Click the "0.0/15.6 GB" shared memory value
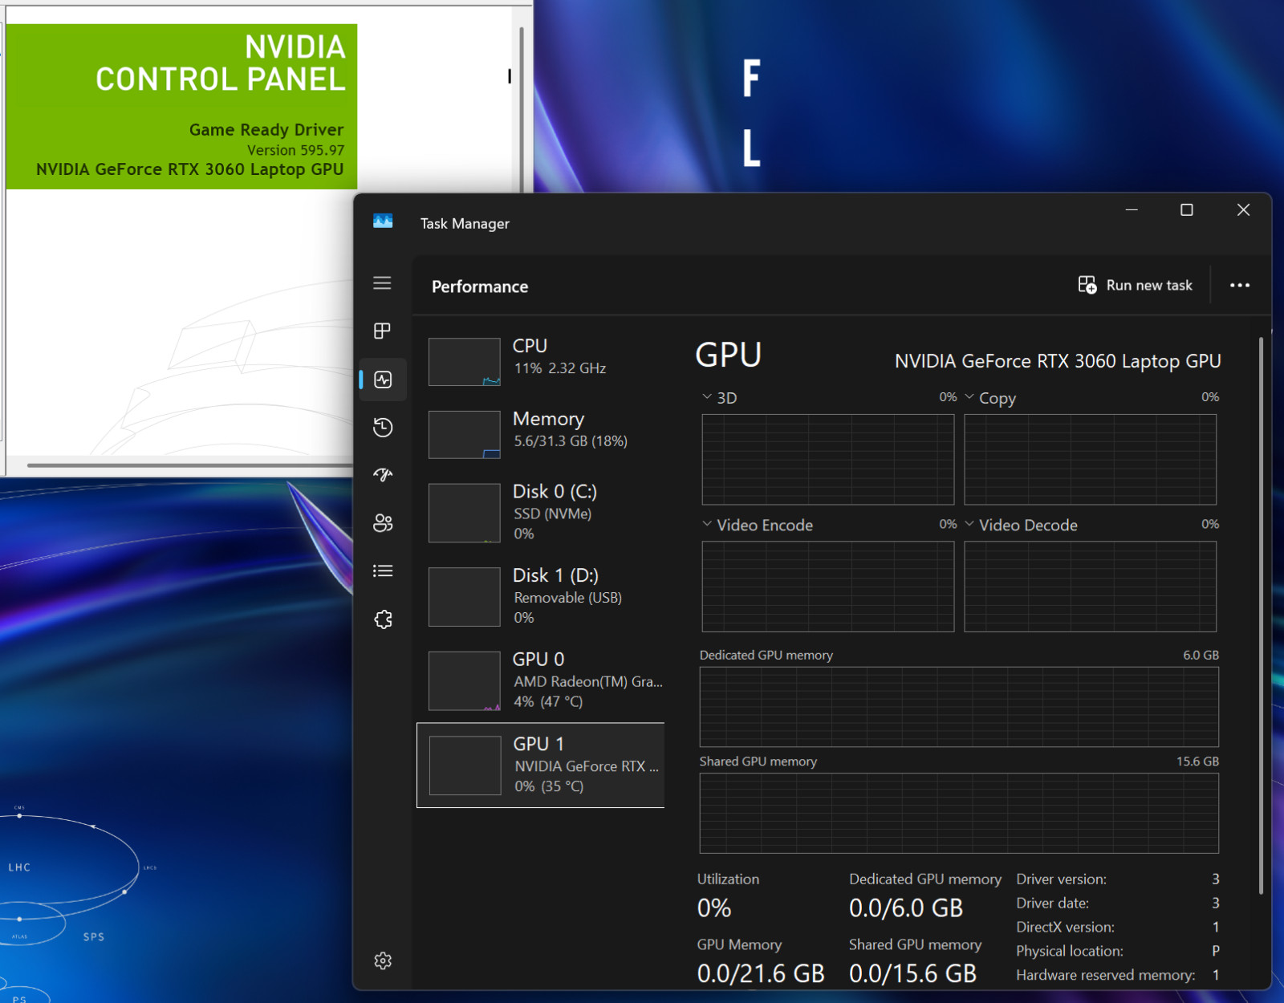1284x1003 pixels. 913,973
